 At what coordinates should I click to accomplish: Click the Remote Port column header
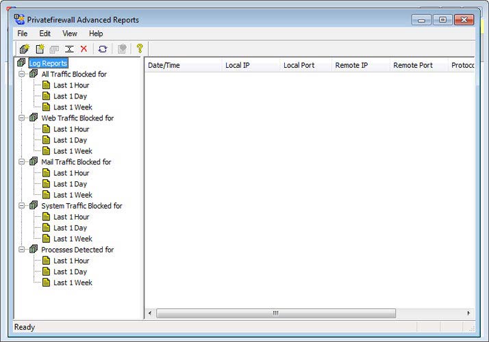click(419, 65)
